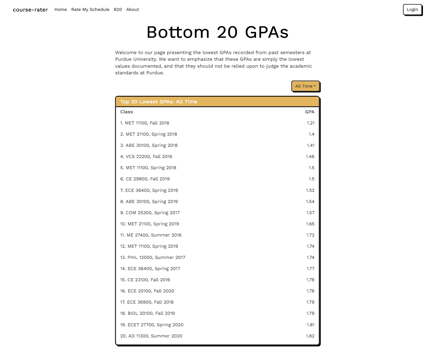Select row MET 11100, Fall 2018
This screenshot has width=432, height=348.
tap(217, 123)
